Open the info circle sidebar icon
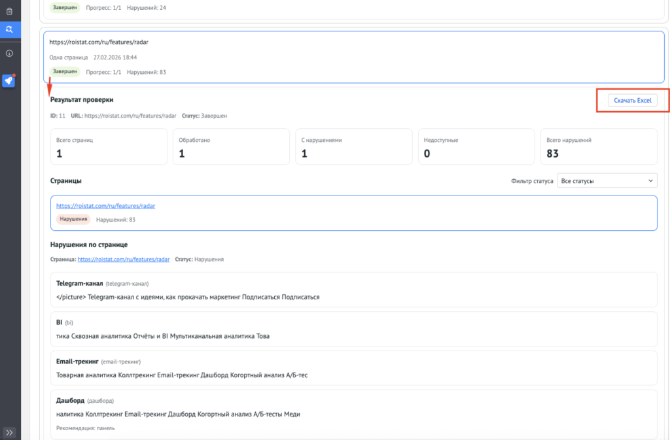Viewport: 670px width, 440px height. 9,54
